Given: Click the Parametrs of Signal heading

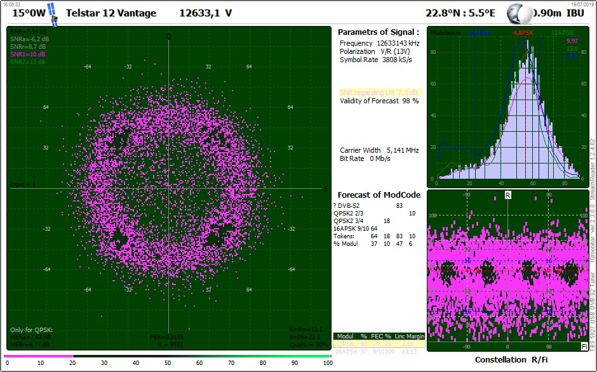Looking at the screenshot, I should (379, 32).
